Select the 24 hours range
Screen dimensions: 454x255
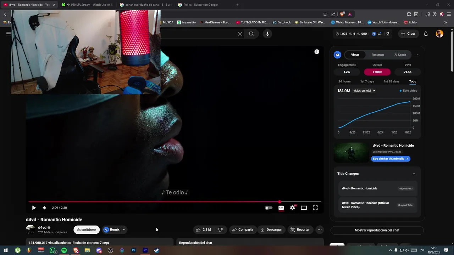click(344, 81)
